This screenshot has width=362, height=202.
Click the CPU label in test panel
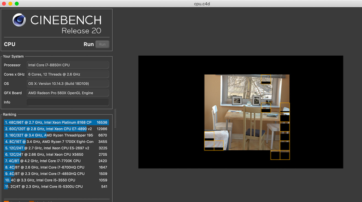click(10, 44)
